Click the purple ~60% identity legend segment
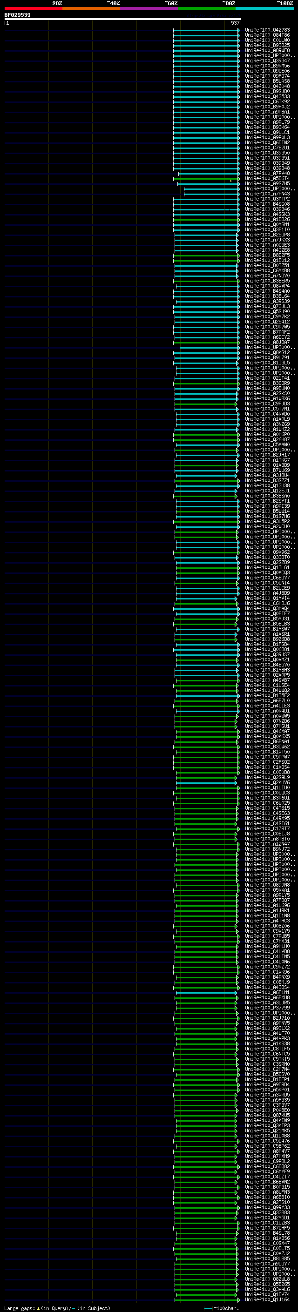Image resolution: width=298 pixels, height=1312 pixels. 149,8
